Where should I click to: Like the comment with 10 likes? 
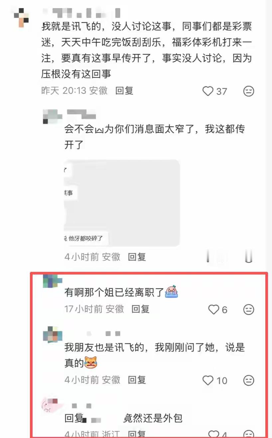click(x=208, y=380)
